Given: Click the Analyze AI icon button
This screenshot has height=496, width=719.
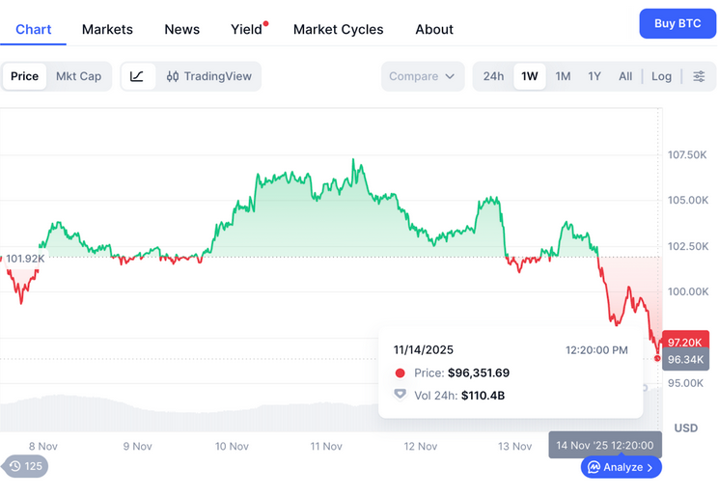Looking at the screenshot, I should [622, 467].
